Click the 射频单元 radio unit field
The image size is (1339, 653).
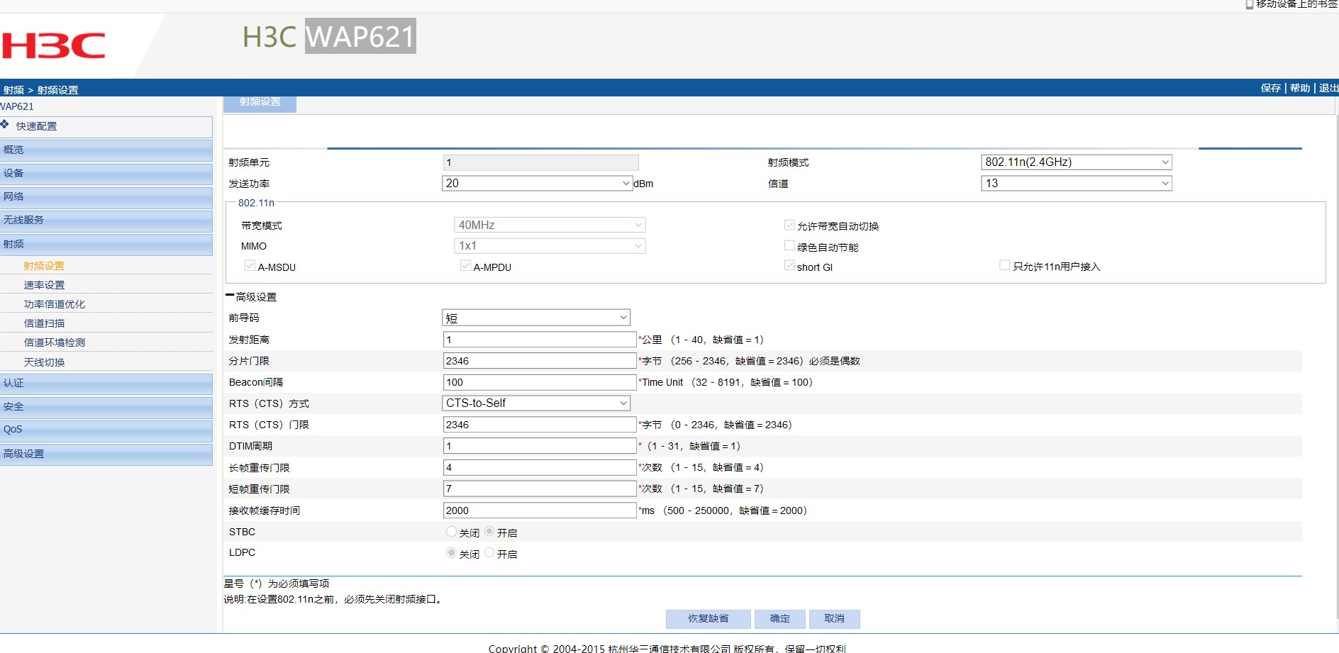pyautogui.click(x=540, y=162)
